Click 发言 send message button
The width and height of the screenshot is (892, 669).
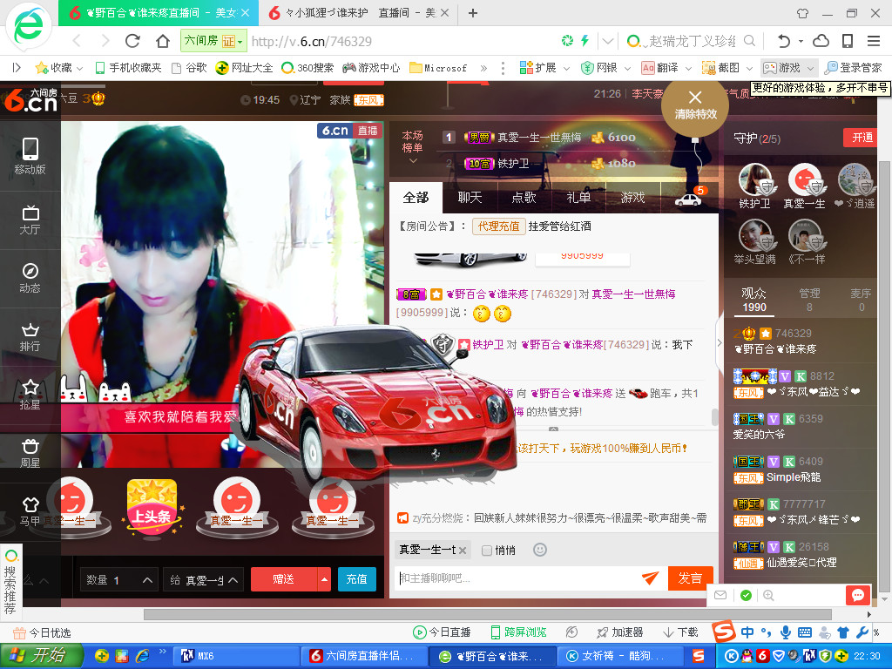(x=690, y=578)
